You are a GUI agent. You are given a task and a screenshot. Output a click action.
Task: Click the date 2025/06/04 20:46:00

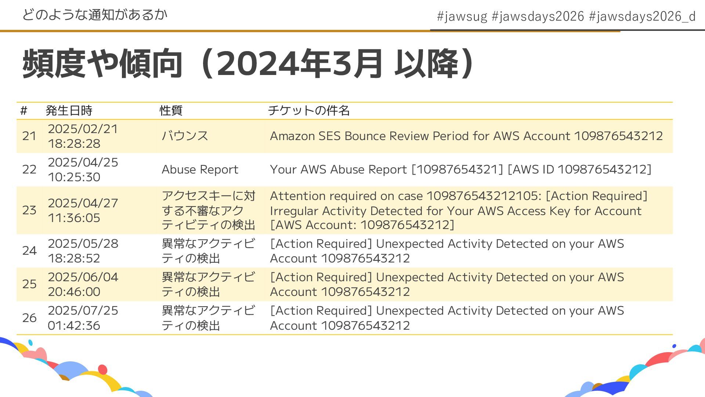[83, 284]
